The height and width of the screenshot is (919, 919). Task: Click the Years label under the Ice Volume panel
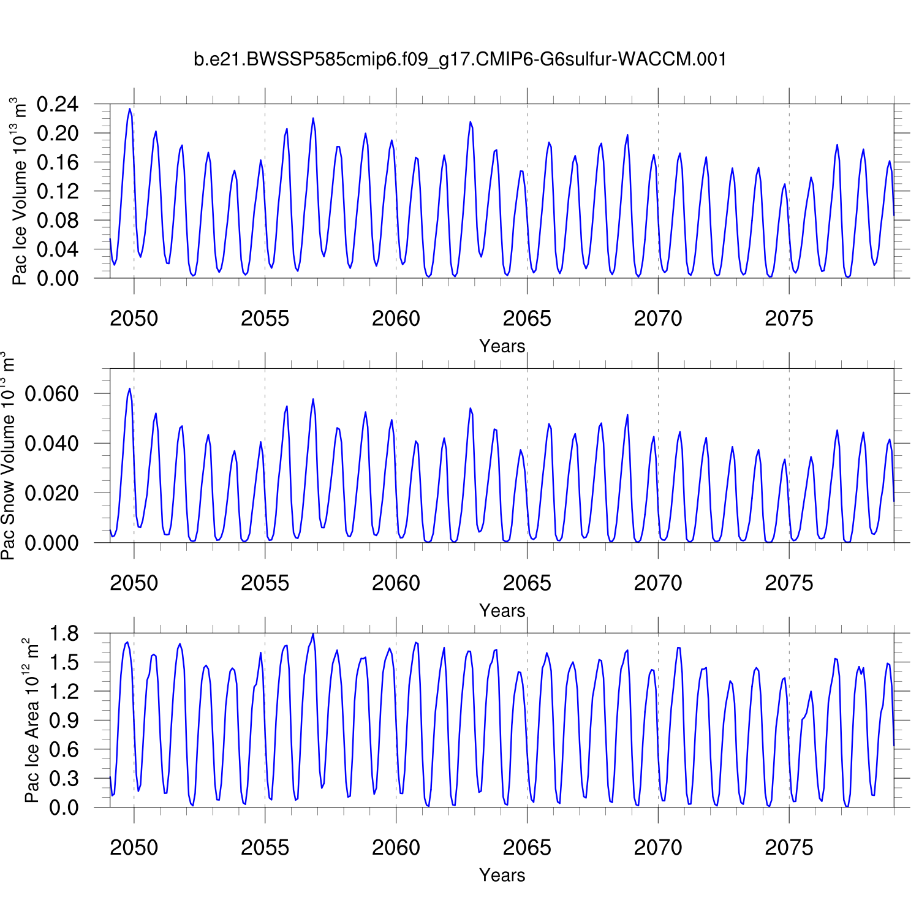click(502, 346)
